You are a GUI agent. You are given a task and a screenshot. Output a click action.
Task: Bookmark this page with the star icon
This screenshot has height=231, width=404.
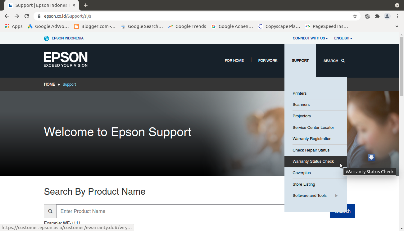[x=355, y=16]
